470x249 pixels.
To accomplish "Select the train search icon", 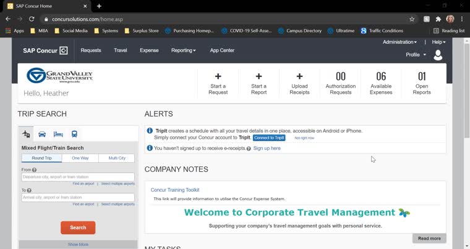I will point(74,134).
